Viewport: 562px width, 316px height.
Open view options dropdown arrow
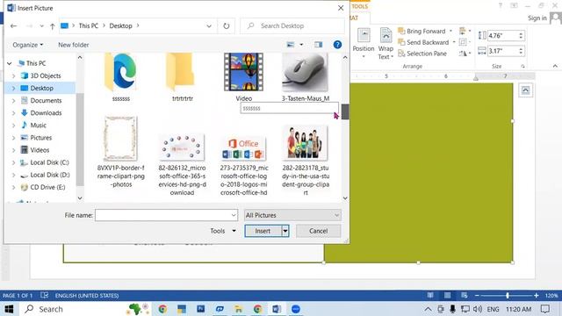(x=301, y=45)
